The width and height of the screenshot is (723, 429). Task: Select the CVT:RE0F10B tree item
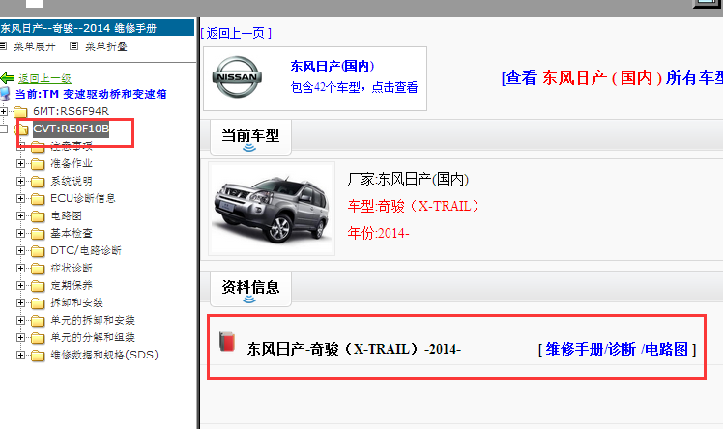(x=71, y=129)
